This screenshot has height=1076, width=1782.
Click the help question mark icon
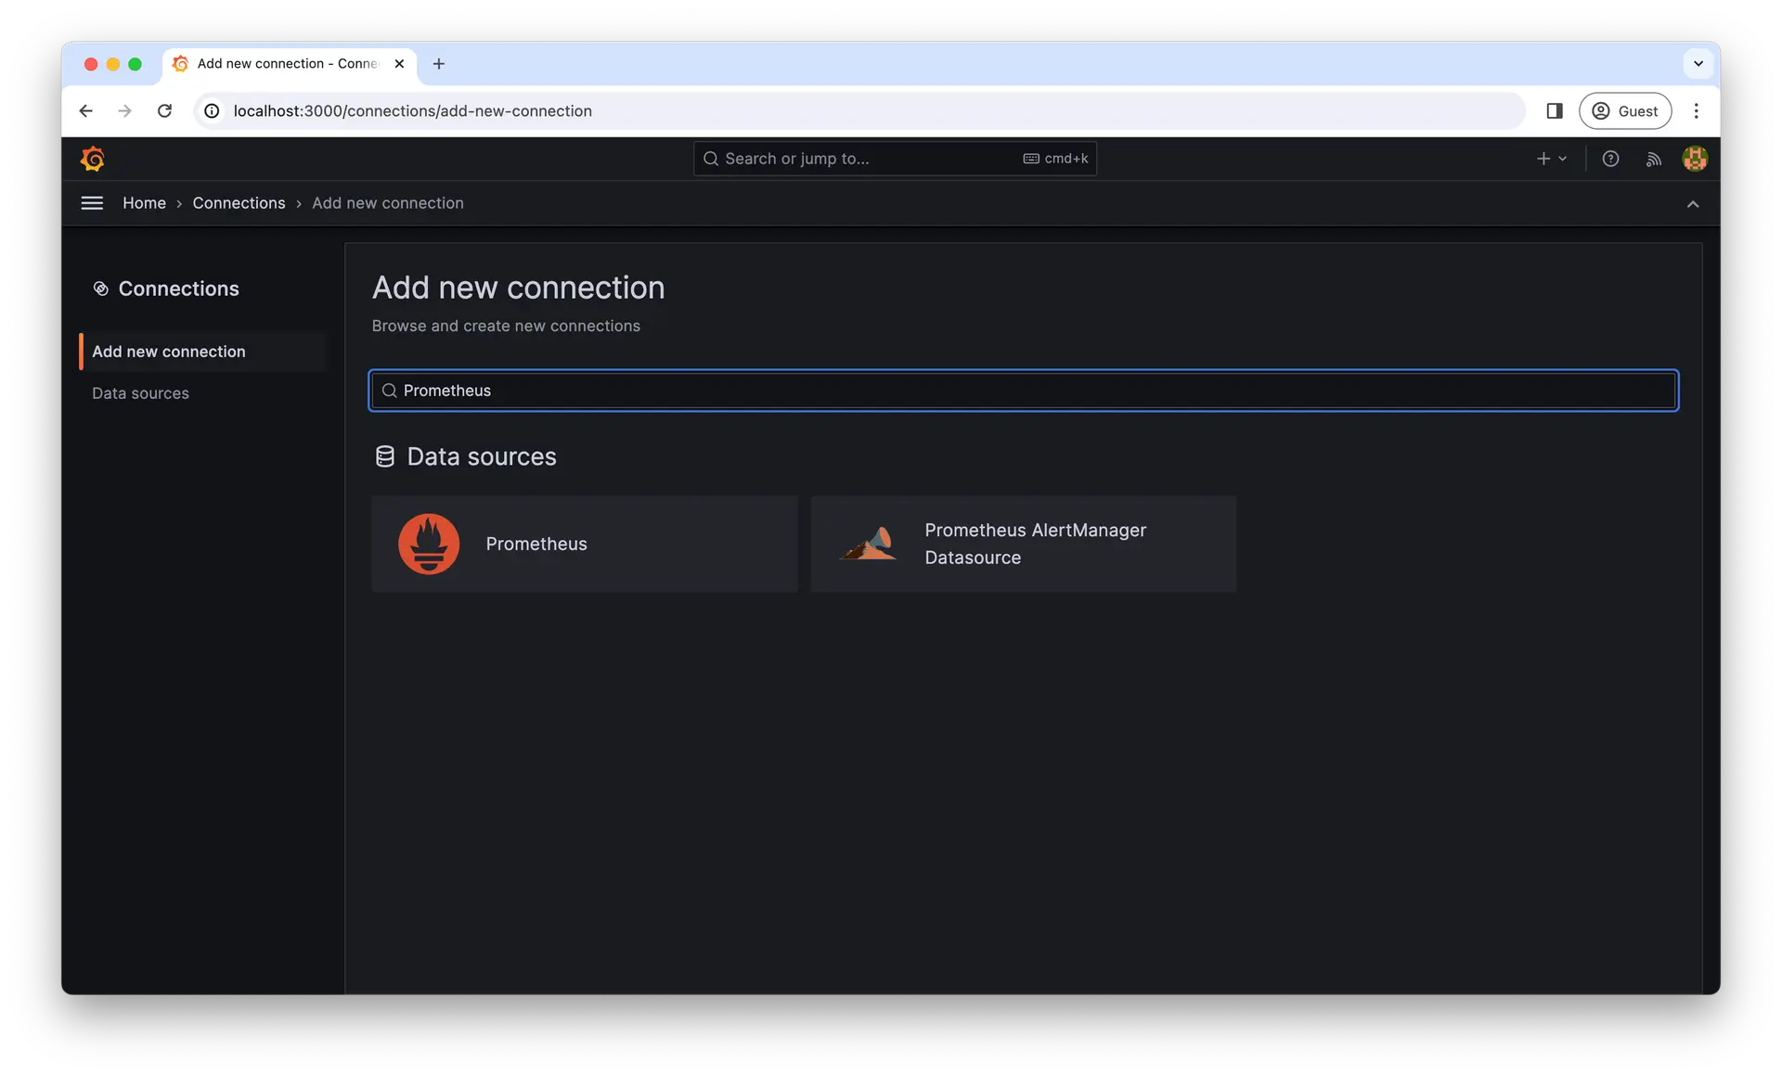coord(1610,159)
